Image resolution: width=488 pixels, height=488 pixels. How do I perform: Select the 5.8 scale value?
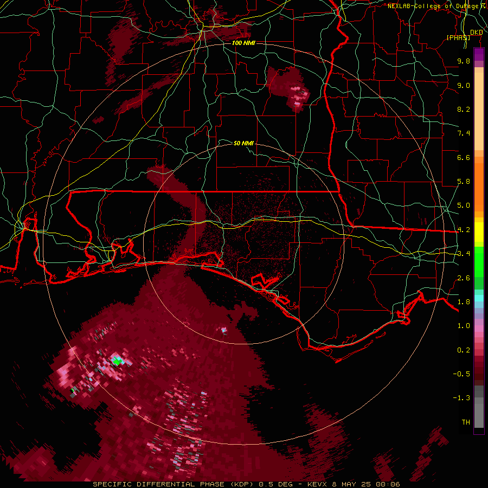click(464, 182)
